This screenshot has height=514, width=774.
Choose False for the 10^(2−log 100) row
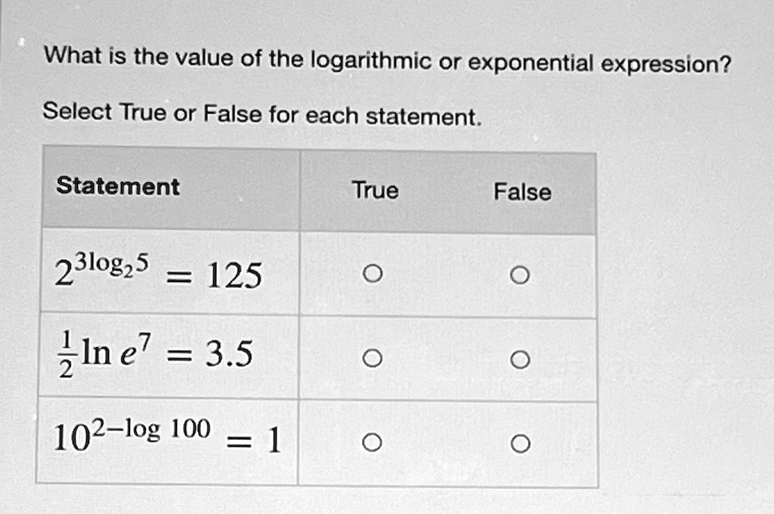click(x=519, y=444)
